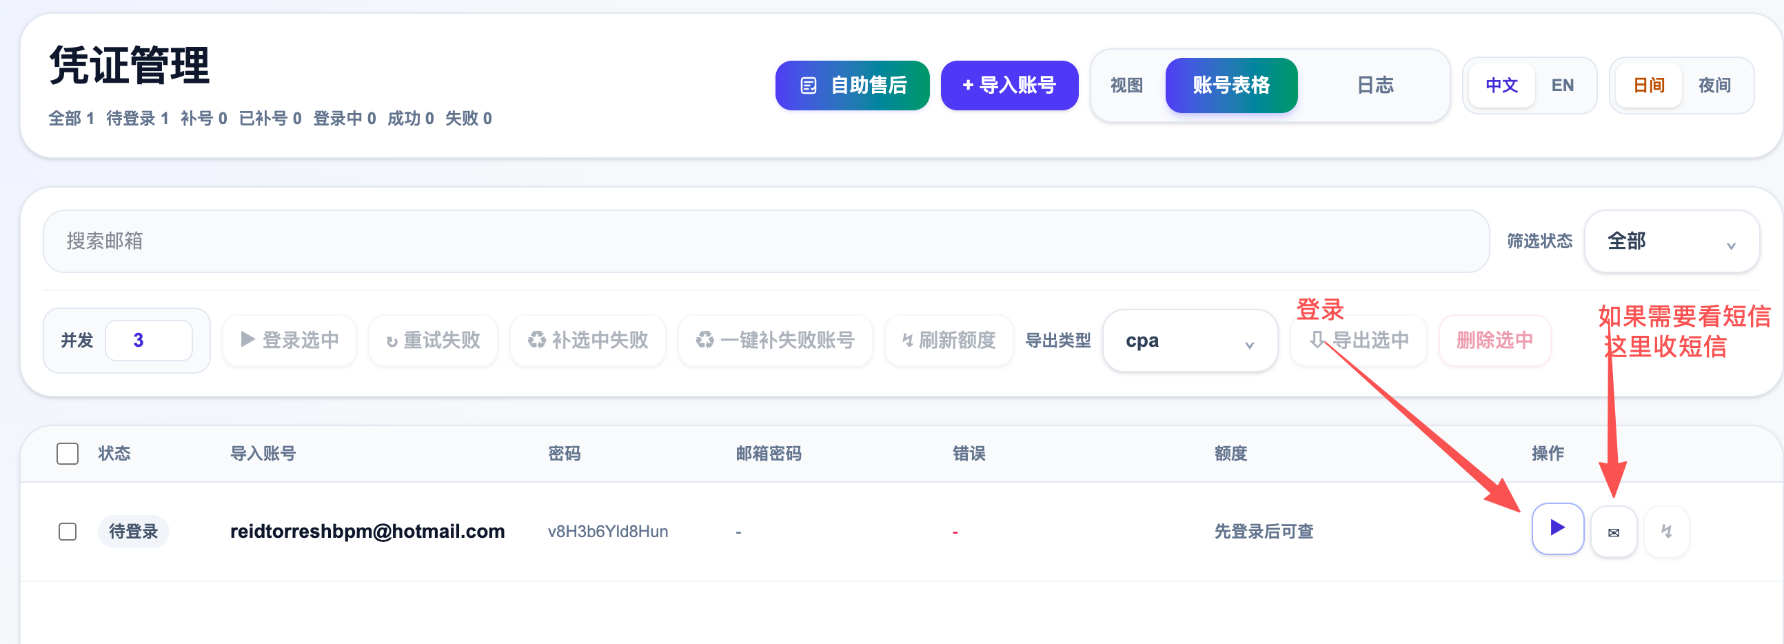
Task: Click + 导入账号 import button
Action: point(1009,85)
